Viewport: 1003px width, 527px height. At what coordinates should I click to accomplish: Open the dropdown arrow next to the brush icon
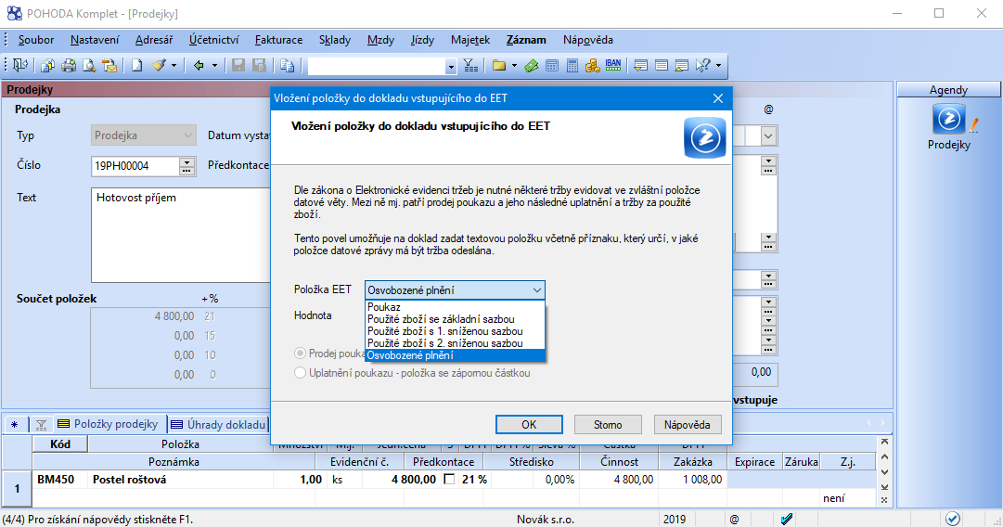[174, 65]
